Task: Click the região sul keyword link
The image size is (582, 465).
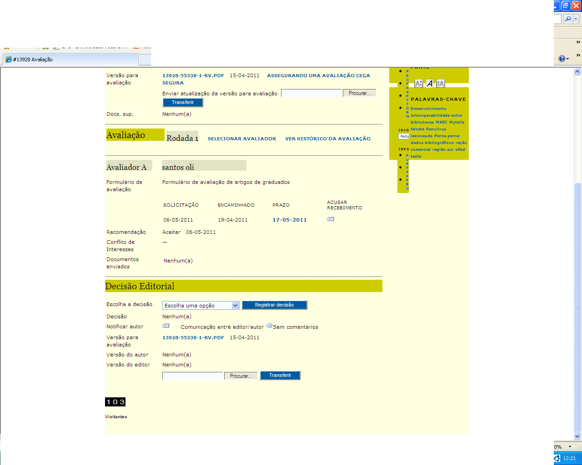Action: click(x=443, y=149)
